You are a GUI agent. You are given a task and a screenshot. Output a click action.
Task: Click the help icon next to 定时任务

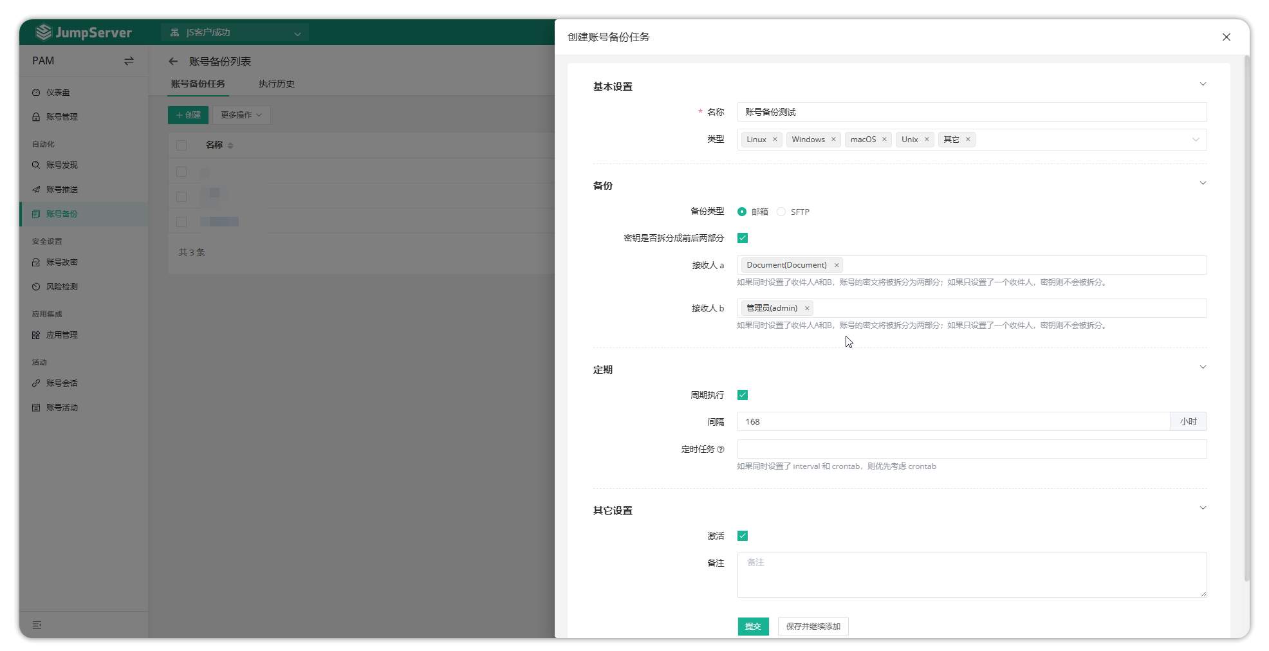pos(721,450)
